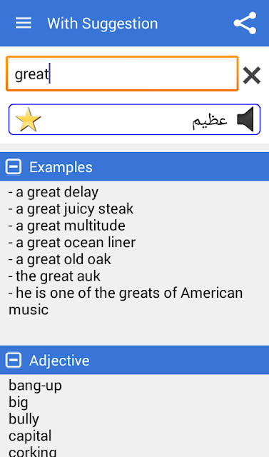Screen dimensions: 269x457
Task: Collapse the Examples section minus icon
Action: [14, 166]
